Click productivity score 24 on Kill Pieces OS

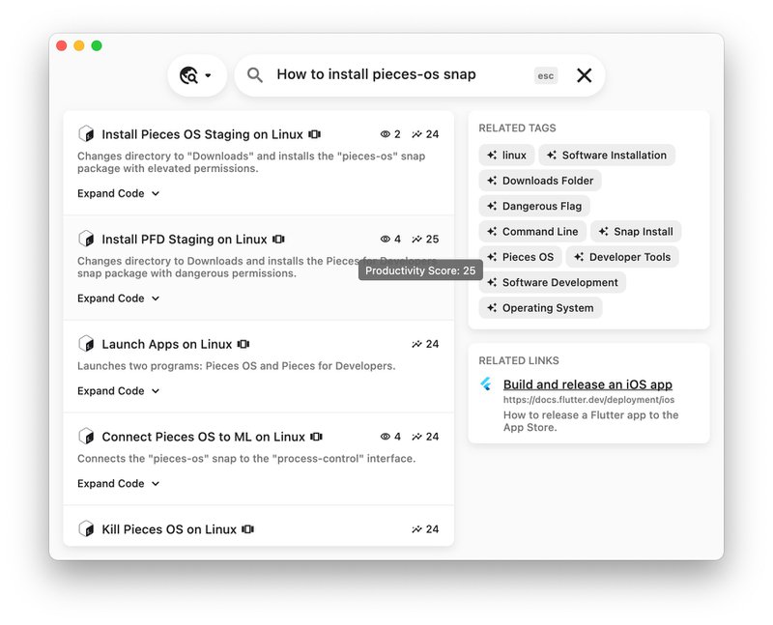coord(425,529)
